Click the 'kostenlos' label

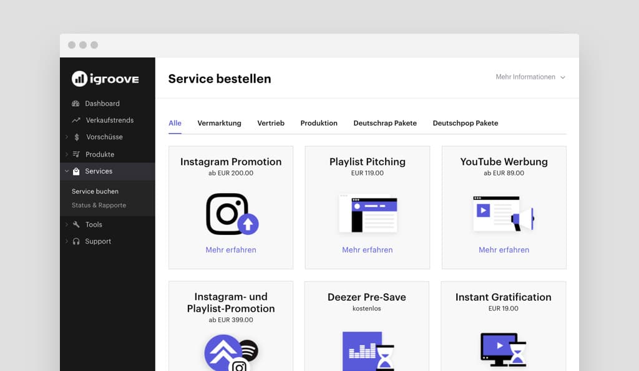(x=367, y=309)
